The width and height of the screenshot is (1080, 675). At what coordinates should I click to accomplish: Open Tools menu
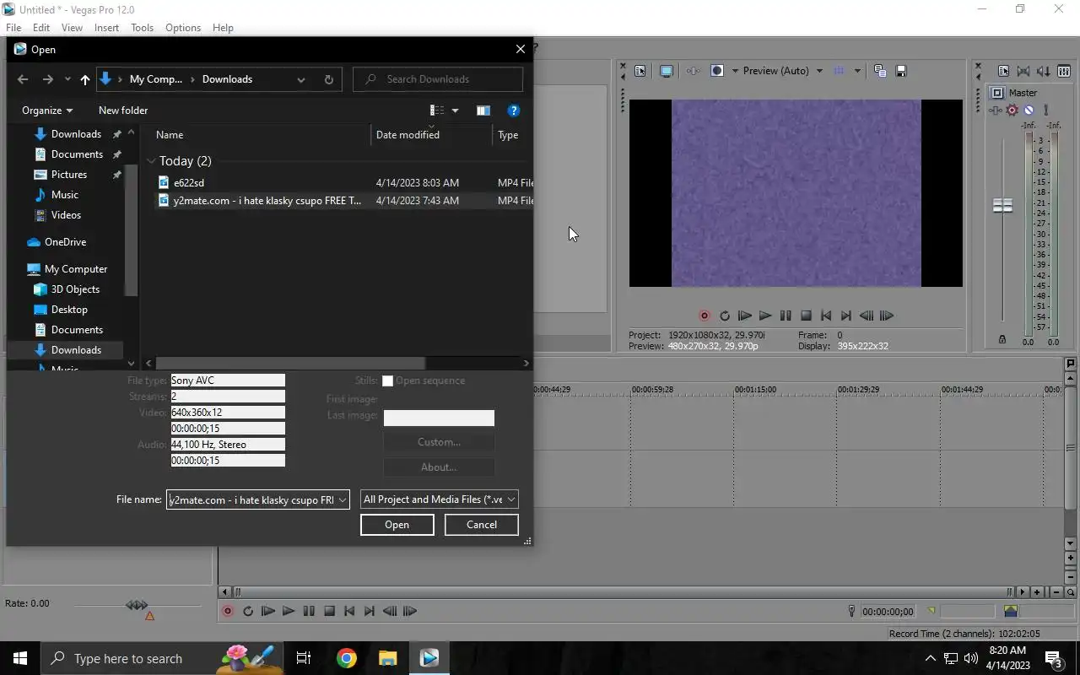point(142,28)
